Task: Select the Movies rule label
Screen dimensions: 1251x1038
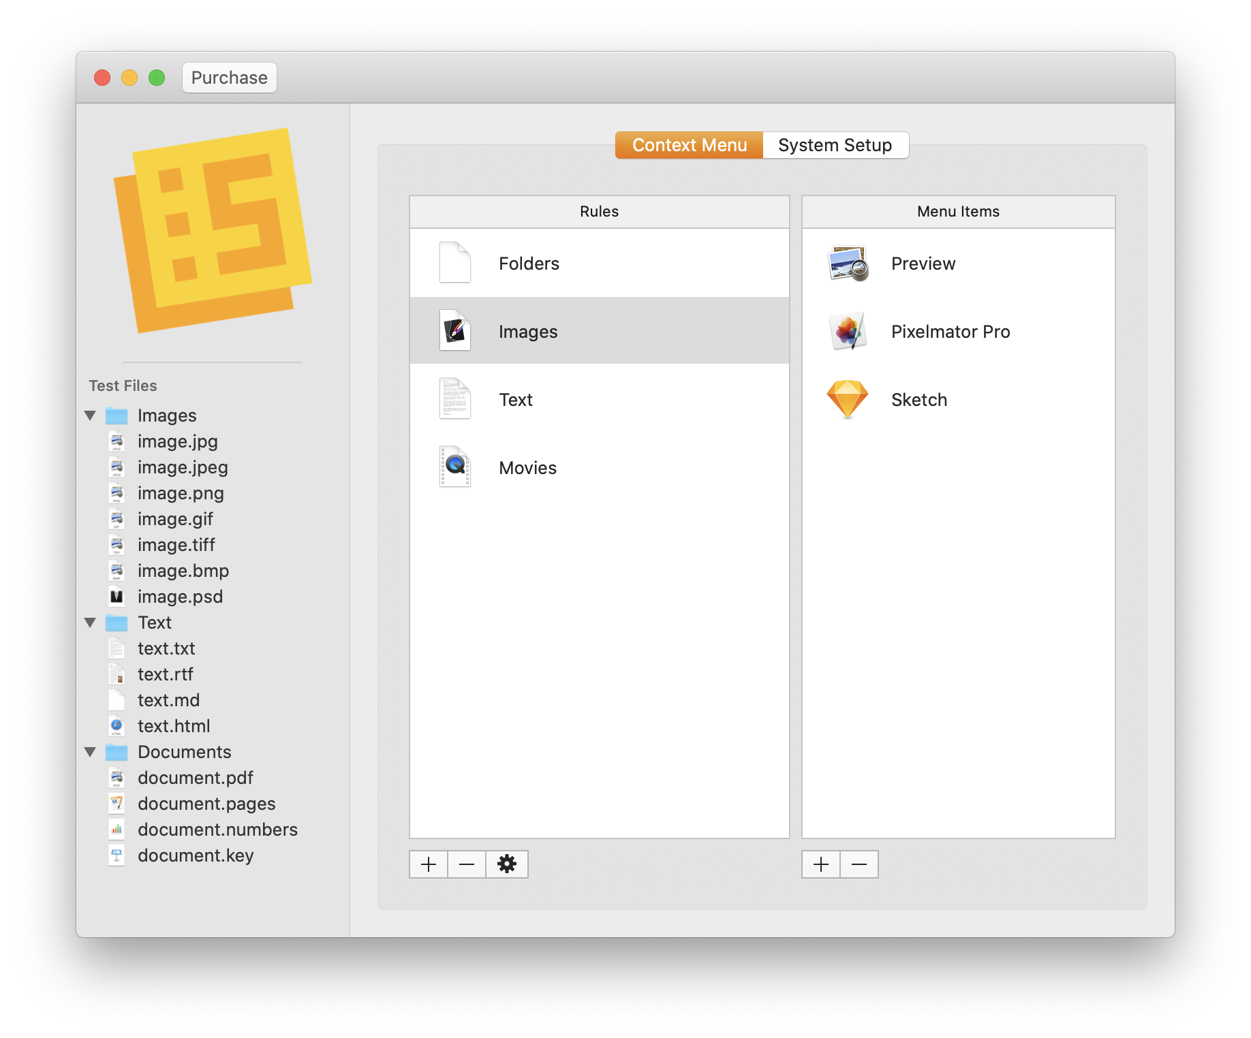Action: pos(527,468)
